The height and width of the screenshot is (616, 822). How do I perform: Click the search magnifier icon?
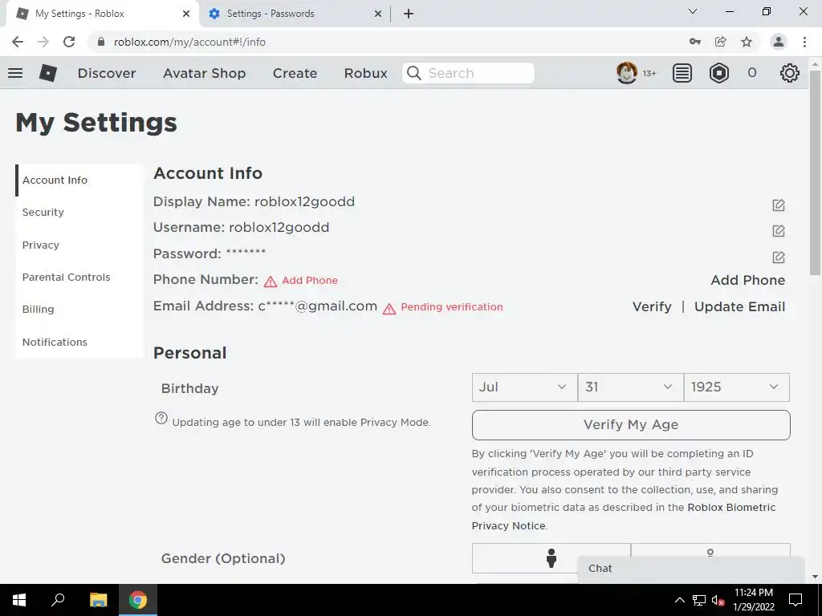click(x=414, y=73)
